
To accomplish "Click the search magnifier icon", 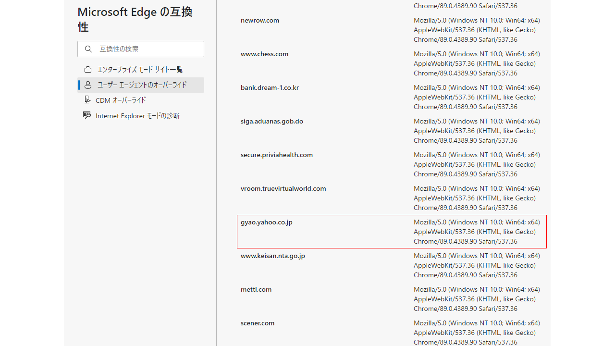I will tap(88, 49).
